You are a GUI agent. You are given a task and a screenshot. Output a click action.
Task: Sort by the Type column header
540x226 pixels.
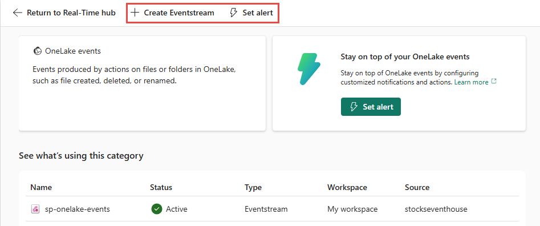tap(253, 187)
